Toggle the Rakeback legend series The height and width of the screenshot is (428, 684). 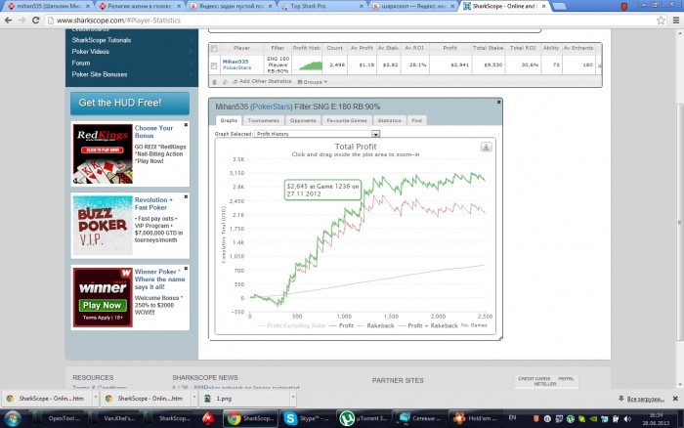(x=375, y=325)
